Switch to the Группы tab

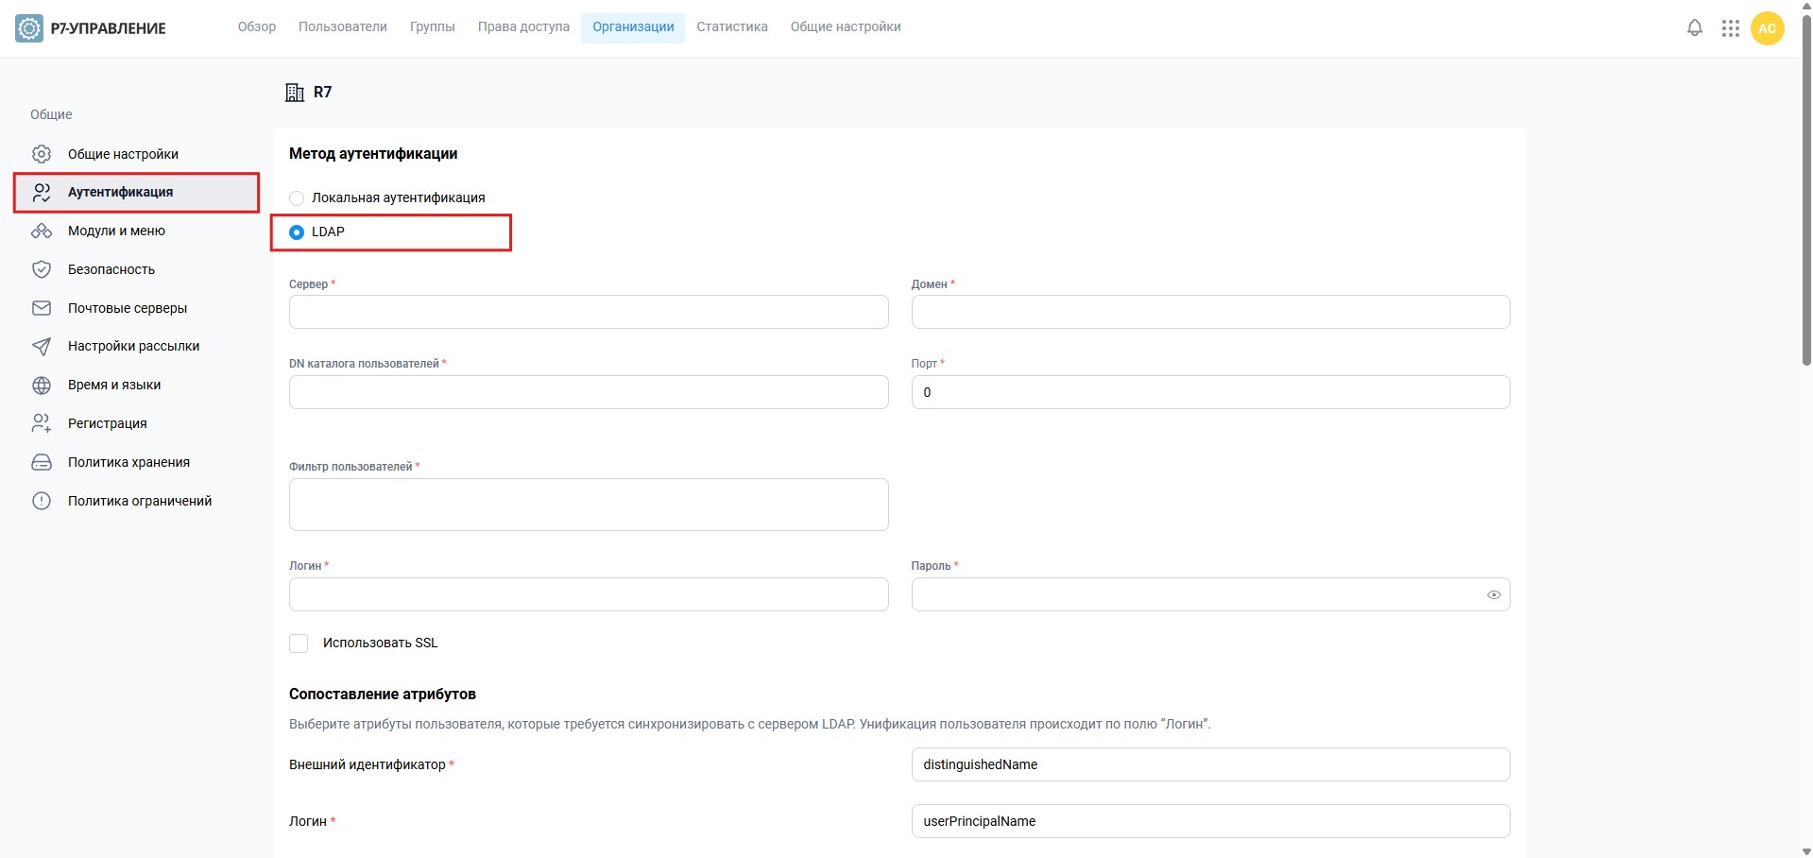coord(433,27)
